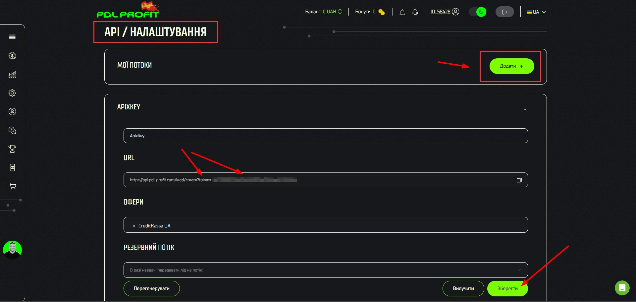
Task: Click the manager avatar photo in sidebar
Action: [x=12, y=250]
